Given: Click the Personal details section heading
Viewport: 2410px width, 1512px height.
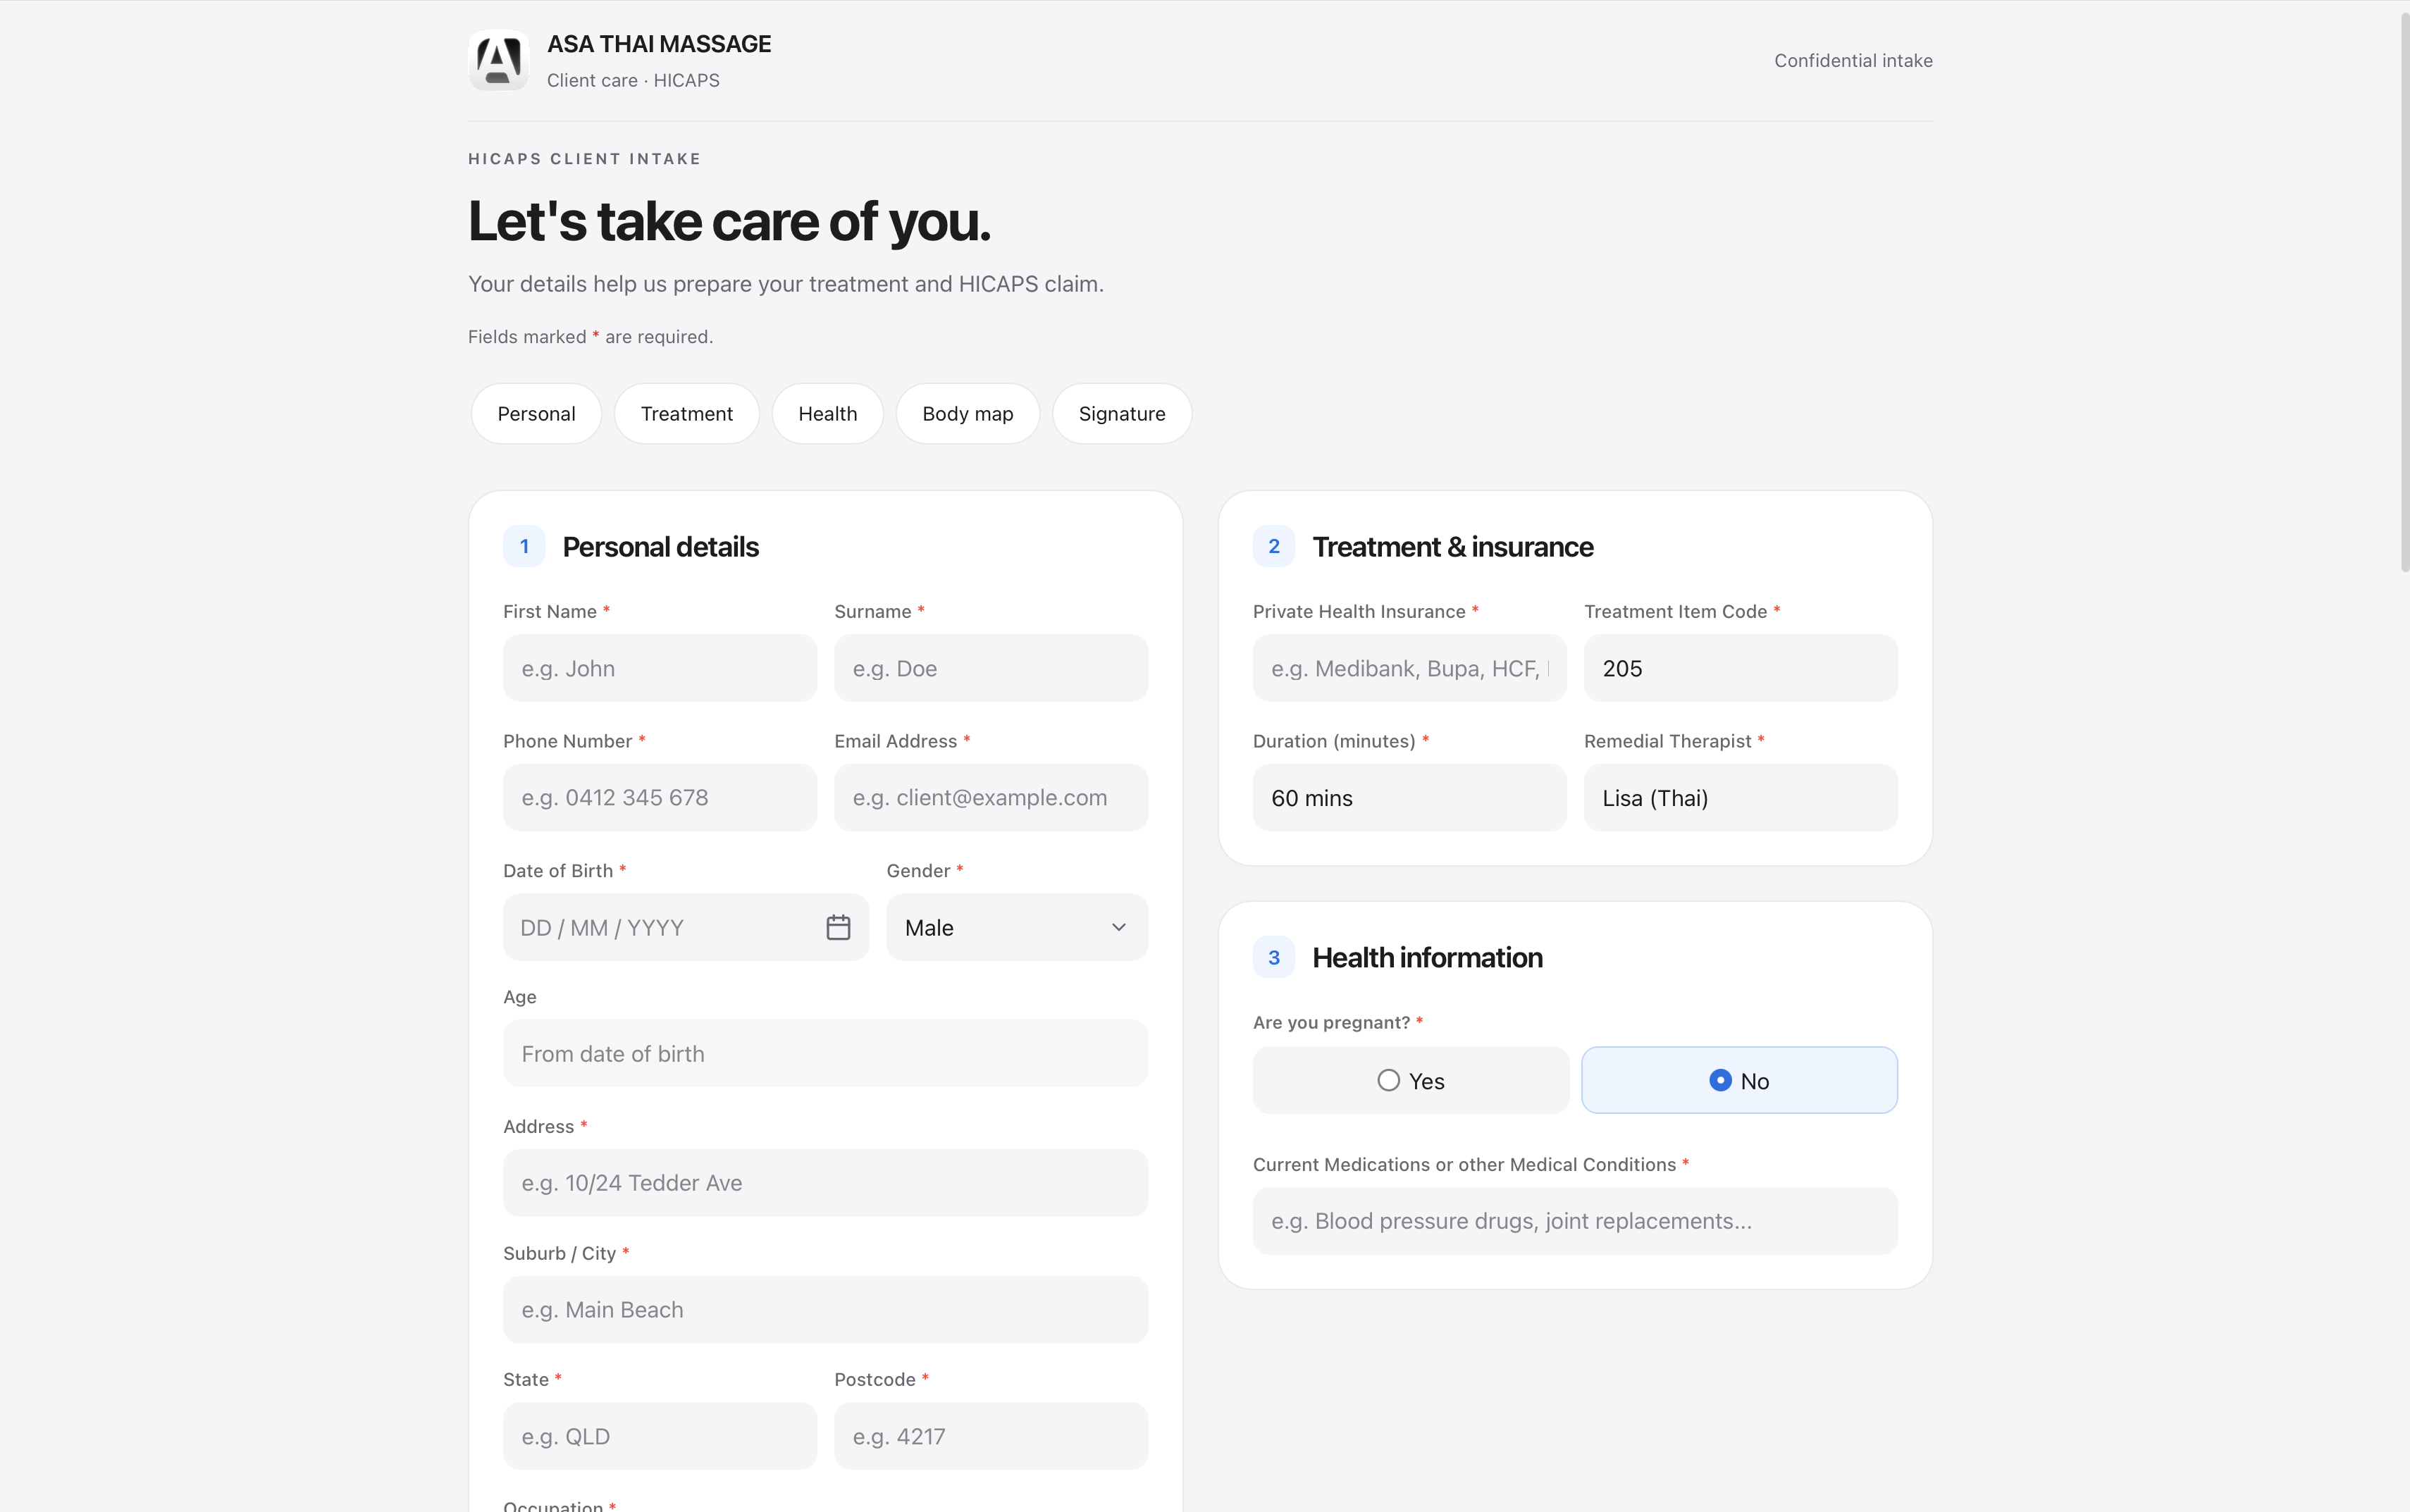Looking at the screenshot, I should point(660,546).
